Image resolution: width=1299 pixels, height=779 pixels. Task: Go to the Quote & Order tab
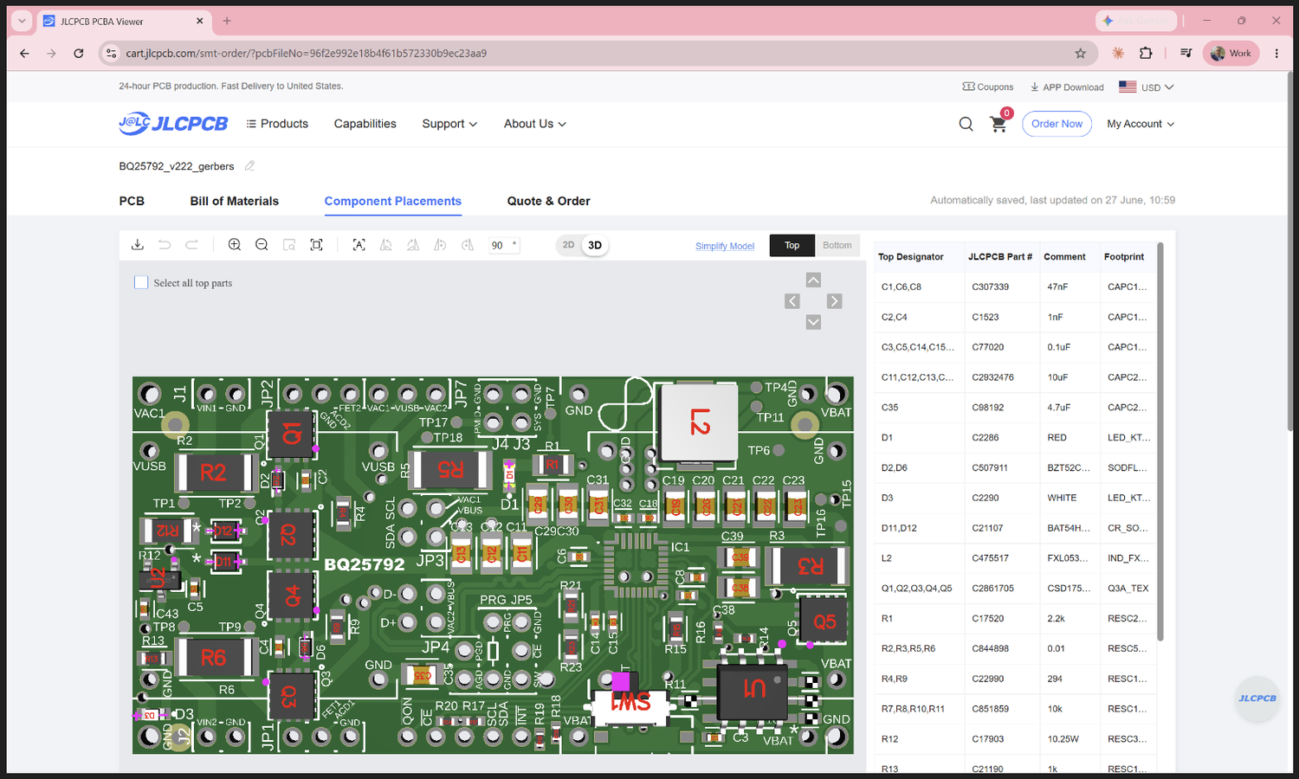549,201
